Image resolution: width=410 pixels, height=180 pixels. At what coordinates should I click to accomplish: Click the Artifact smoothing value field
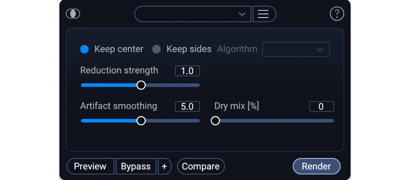[187, 107]
